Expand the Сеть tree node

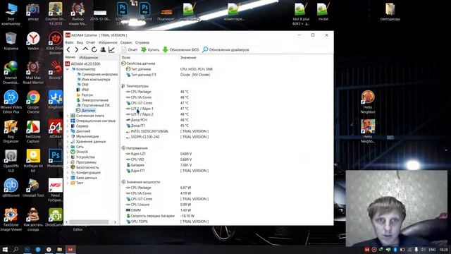pyautogui.click(x=68, y=147)
